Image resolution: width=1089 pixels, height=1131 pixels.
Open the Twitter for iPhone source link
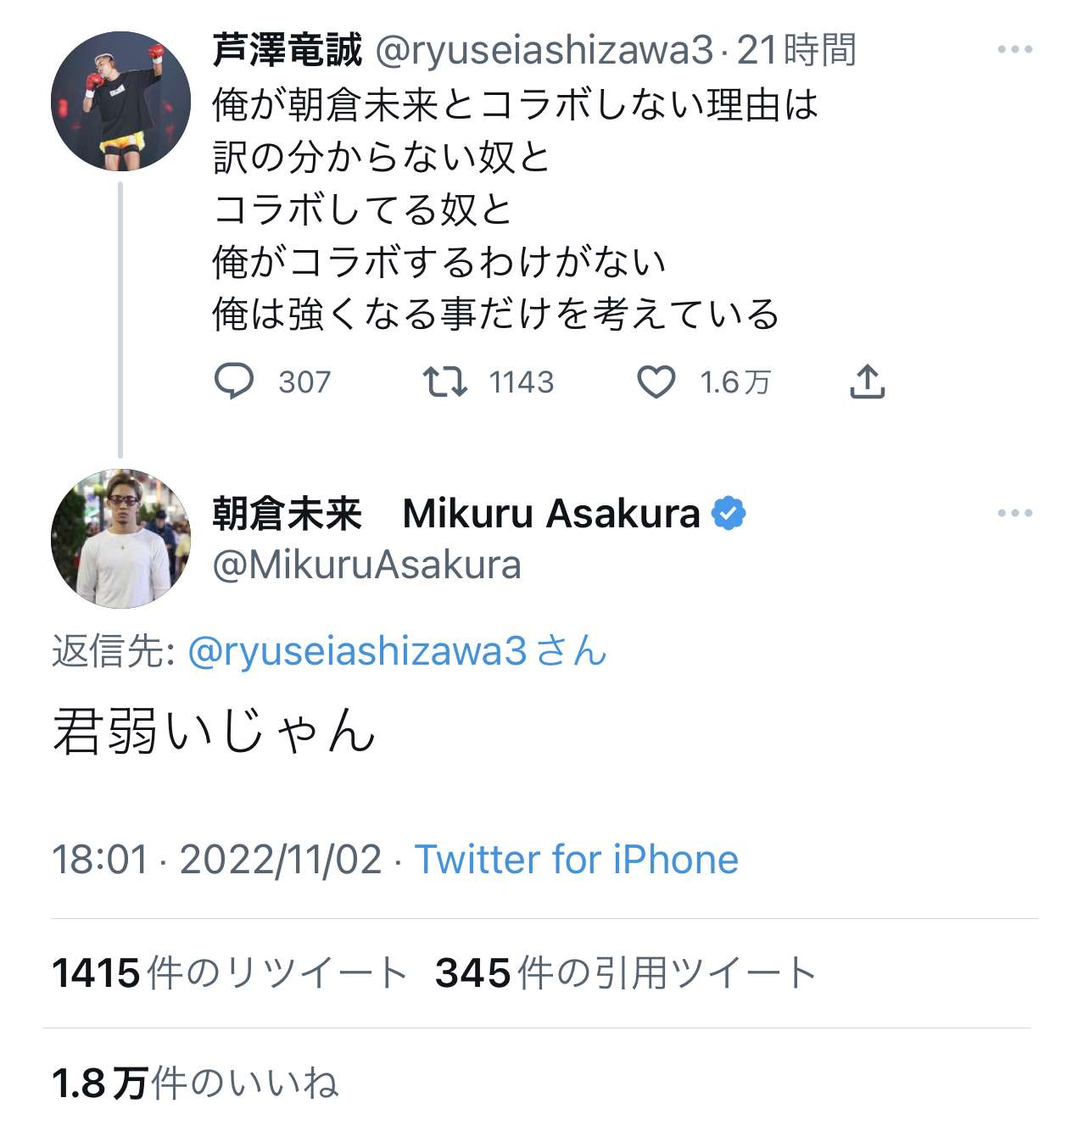576,860
